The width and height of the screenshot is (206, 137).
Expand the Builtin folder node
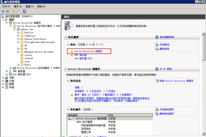pos(18,33)
